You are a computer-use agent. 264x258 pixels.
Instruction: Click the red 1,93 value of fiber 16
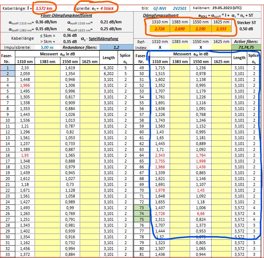[x=25, y=155]
